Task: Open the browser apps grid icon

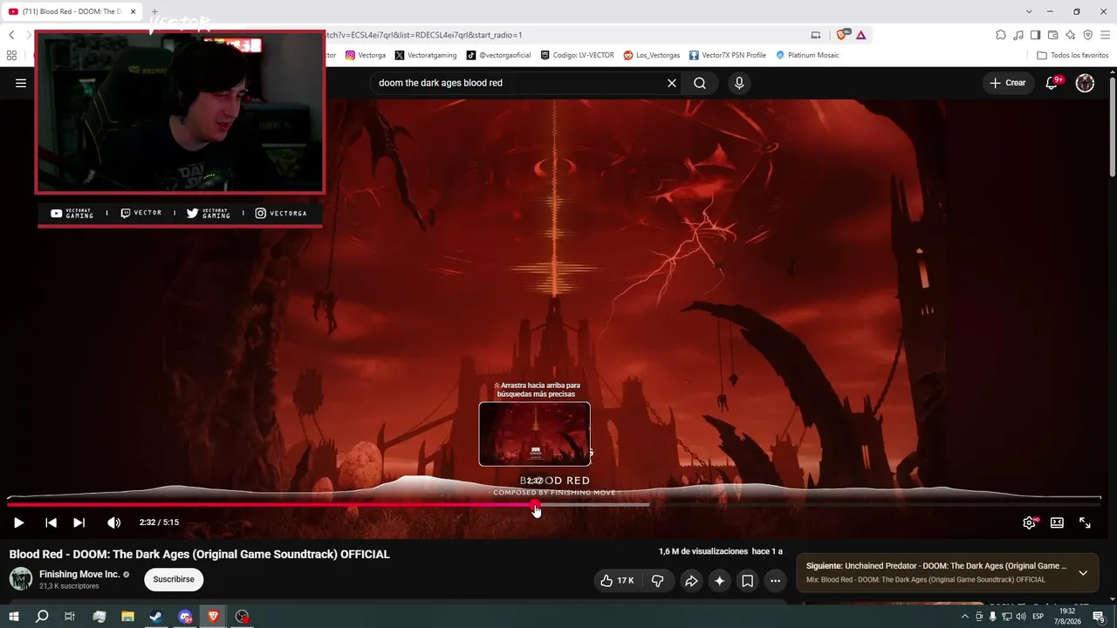Action: pyautogui.click(x=11, y=55)
